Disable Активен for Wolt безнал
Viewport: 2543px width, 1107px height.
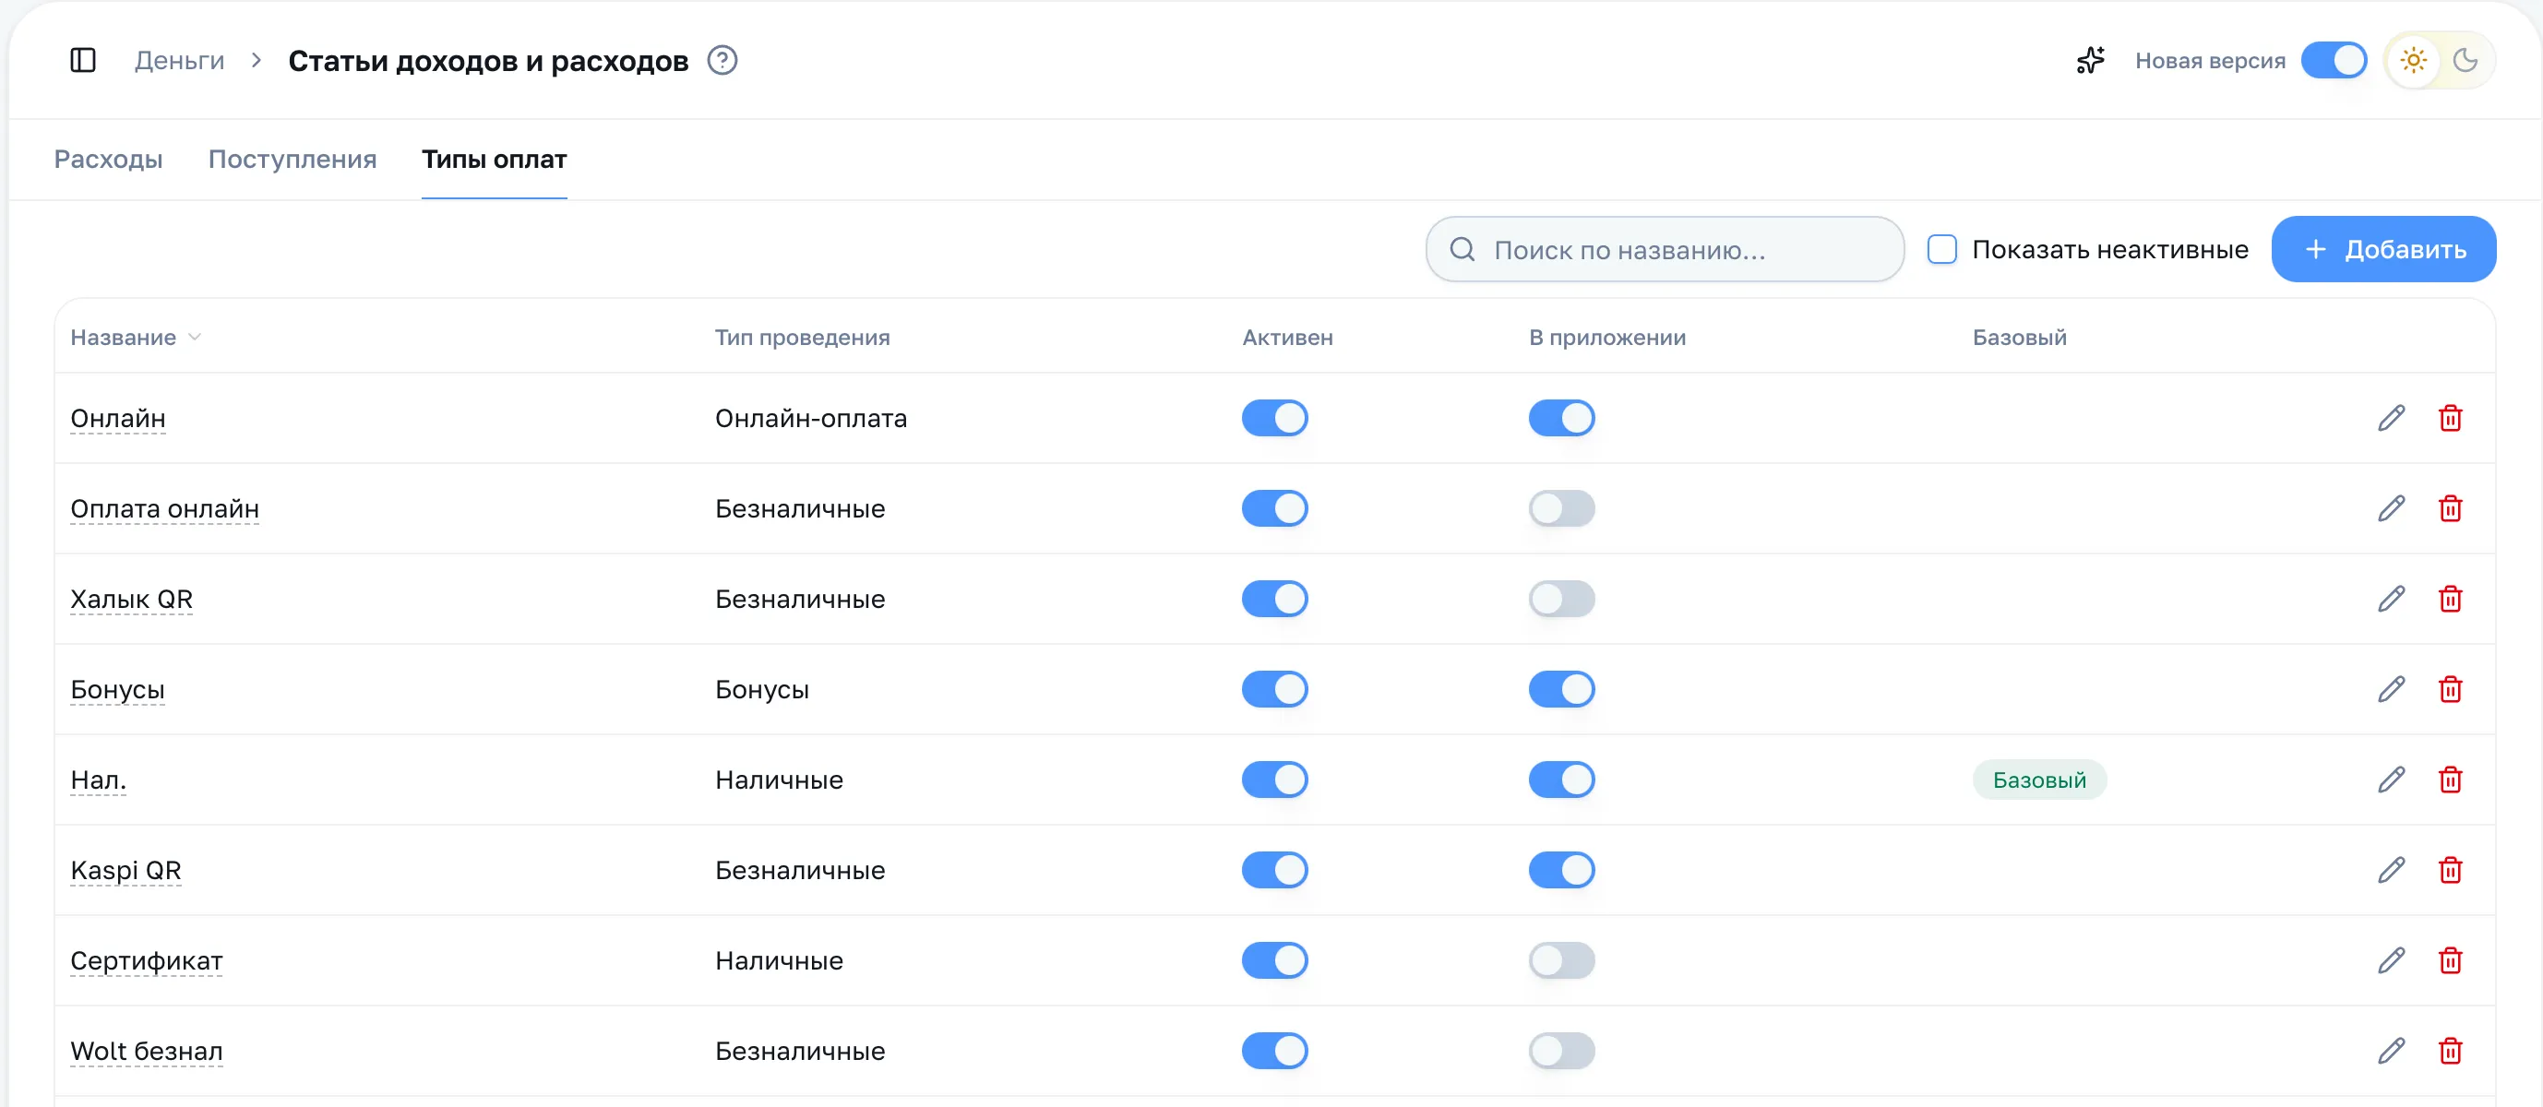(1274, 1052)
